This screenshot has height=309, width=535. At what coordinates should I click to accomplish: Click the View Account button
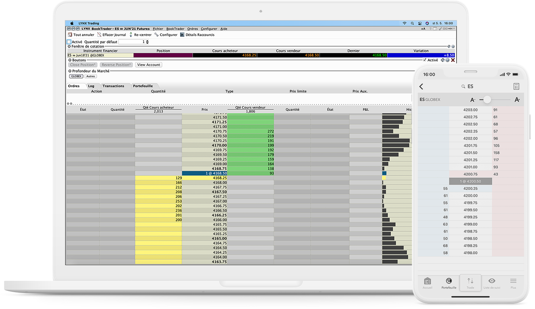click(149, 65)
